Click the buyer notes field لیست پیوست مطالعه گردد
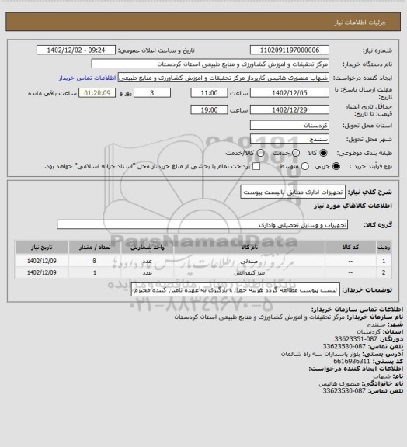Image resolution: width=407 pixels, height=447 pixels. coord(235,290)
